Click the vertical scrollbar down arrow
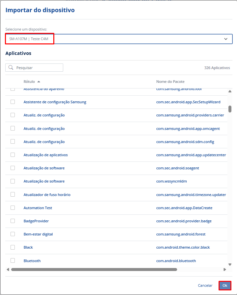 pyautogui.click(x=230, y=264)
